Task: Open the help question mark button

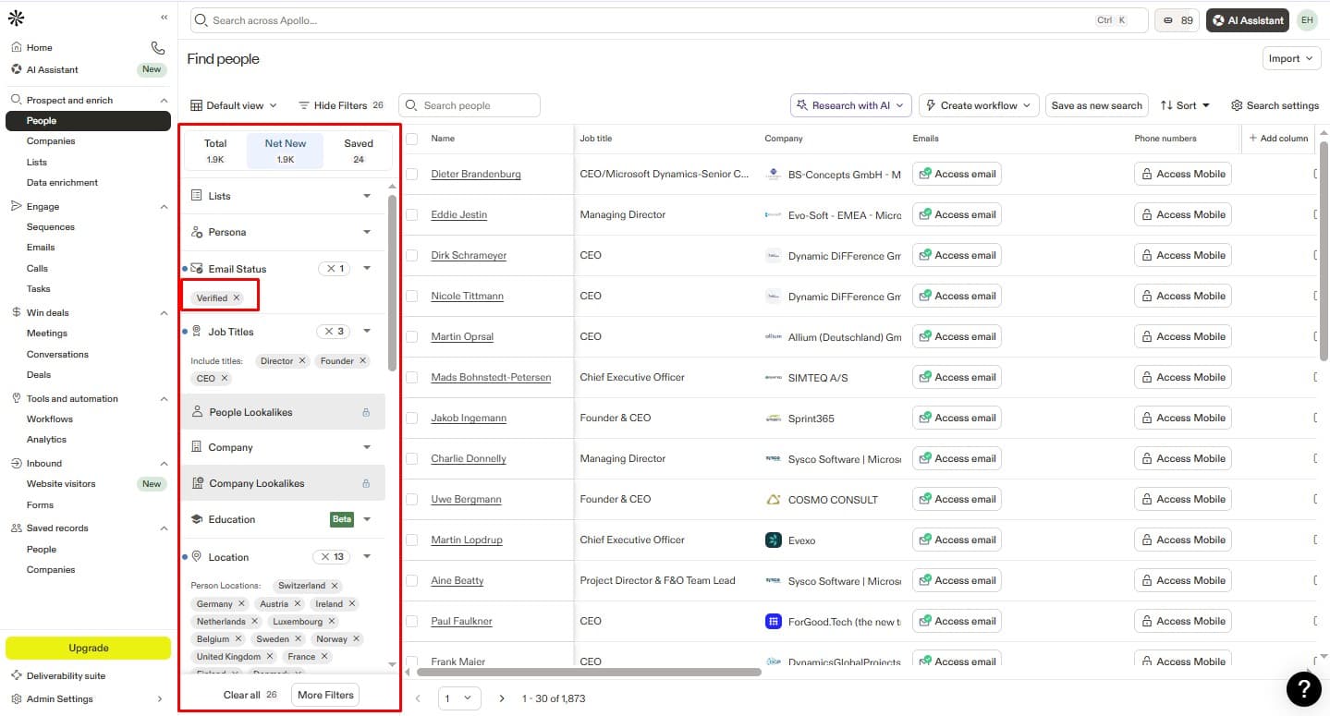Action: click(x=1303, y=689)
